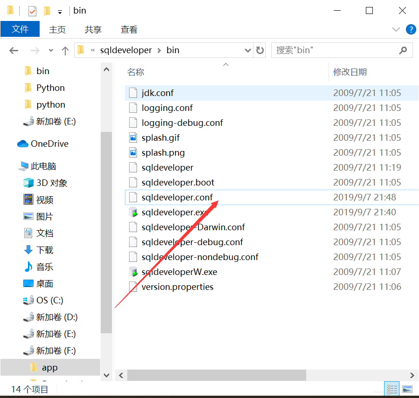This screenshot has height=398, width=419.
Task: Open the Customize Quick Access Toolbar dropdown
Action: coord(60,12)
